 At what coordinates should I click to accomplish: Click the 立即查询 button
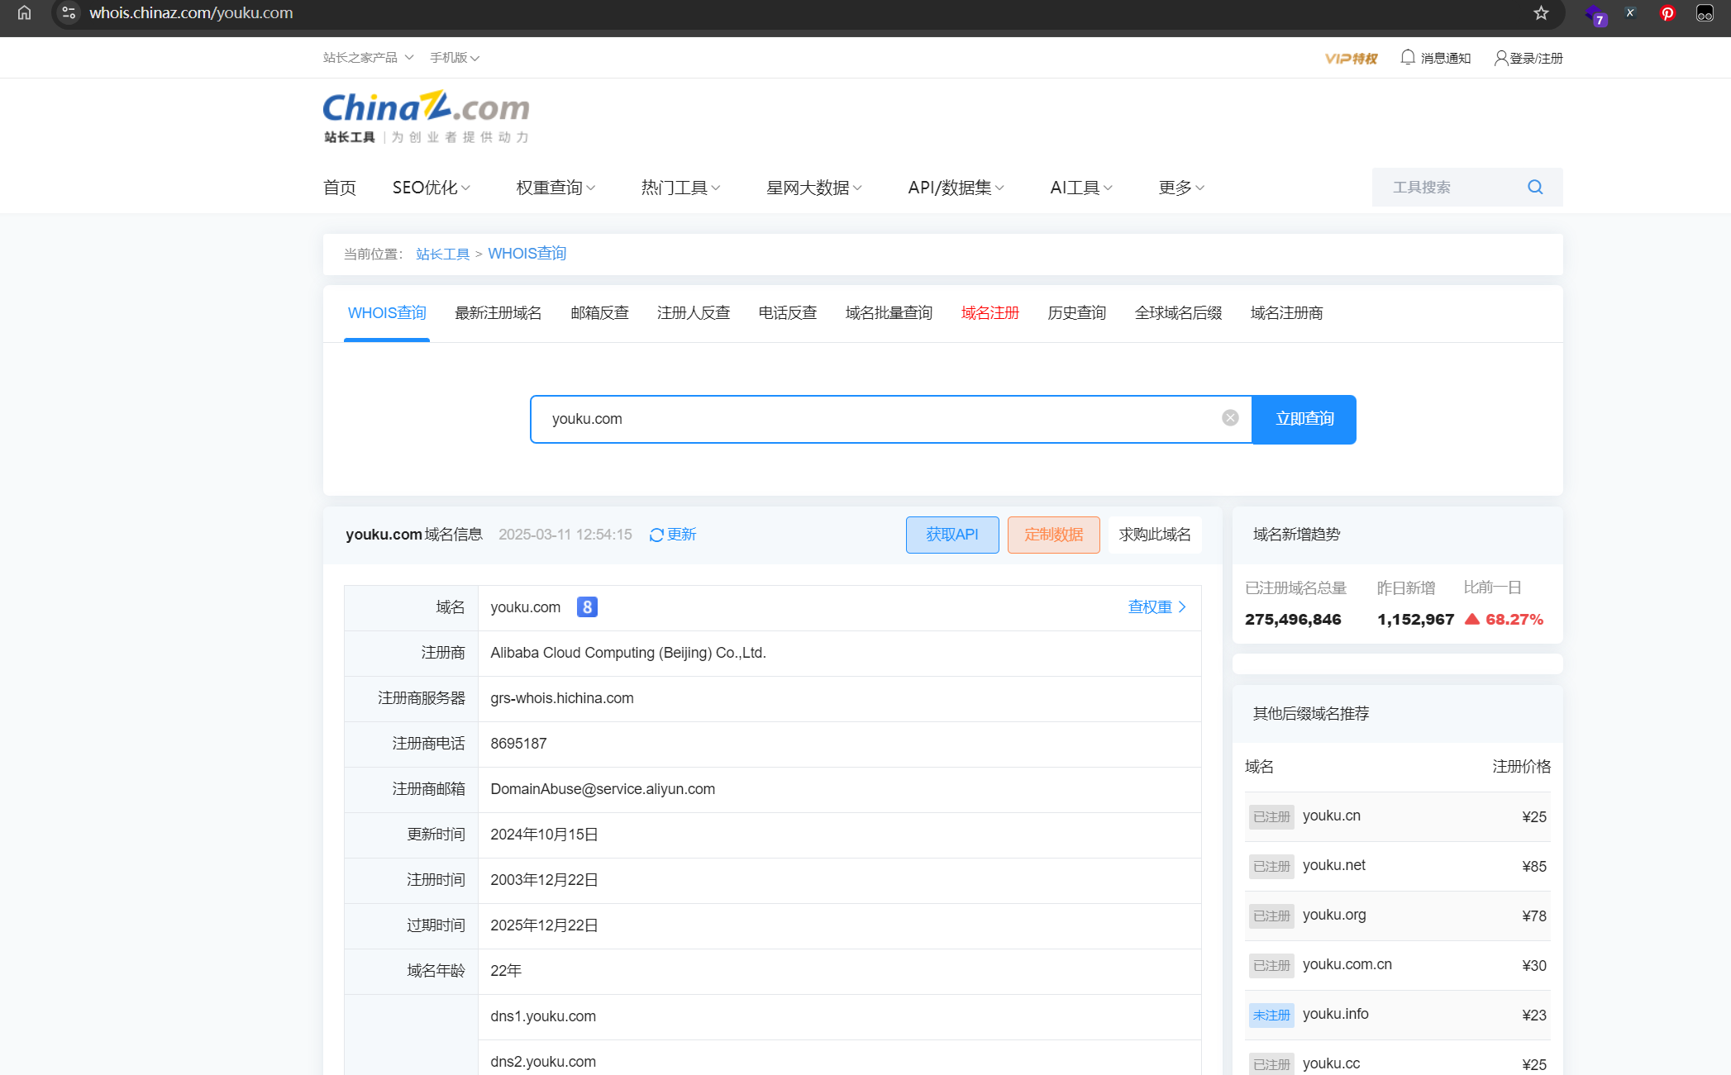coord(1304,419)
